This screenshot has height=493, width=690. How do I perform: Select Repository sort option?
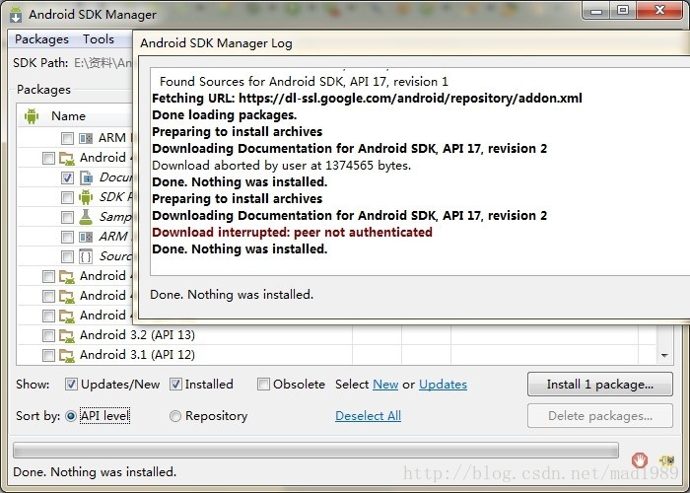(175, 416)
